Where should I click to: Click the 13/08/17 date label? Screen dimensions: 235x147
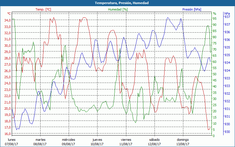183,144
